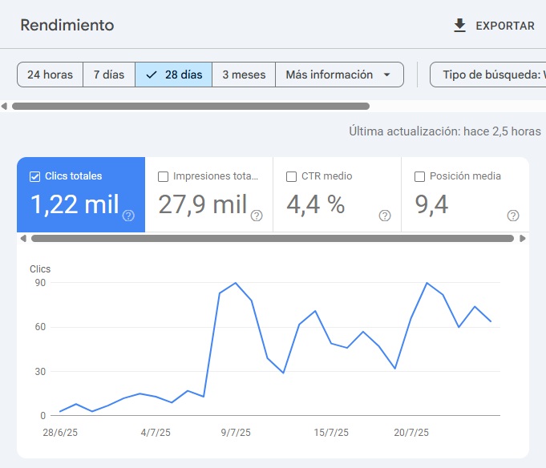The width and height of the screenshot is (546, 468).
Task: Enable the Impresiones totales checkbox
Action: (164, 176)
